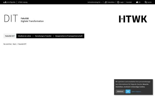Image resolution: width=155 pixels, height=97 pixels.
Task: Click the 'Sie sind hier:' breadcrumb label
Action: pyautogui.click(x=8, y=44)
